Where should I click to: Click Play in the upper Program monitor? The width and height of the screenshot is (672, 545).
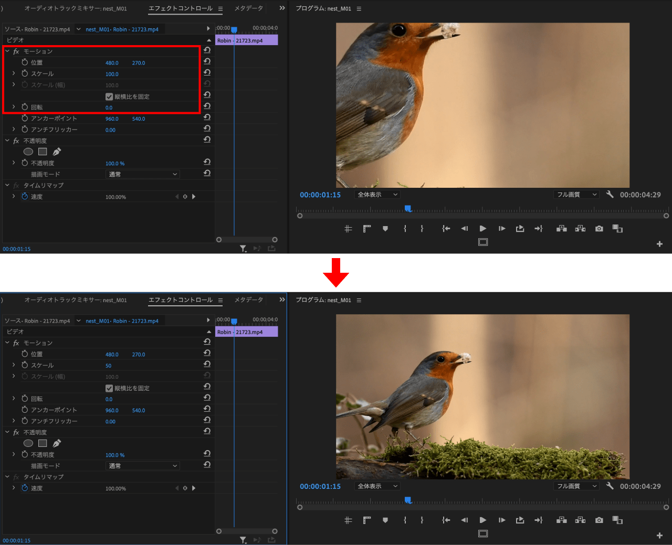(x=483, y=229)
